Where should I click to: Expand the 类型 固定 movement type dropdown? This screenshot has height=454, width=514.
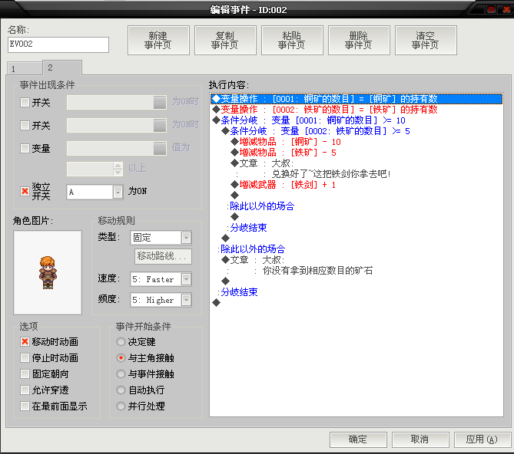coord(186,238)
